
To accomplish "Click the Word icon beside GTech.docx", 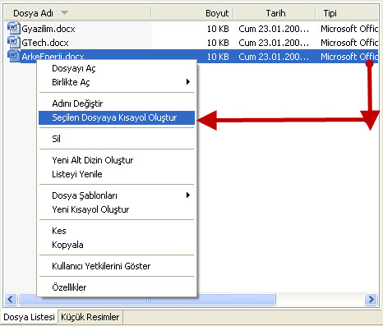I will [14, 42].
